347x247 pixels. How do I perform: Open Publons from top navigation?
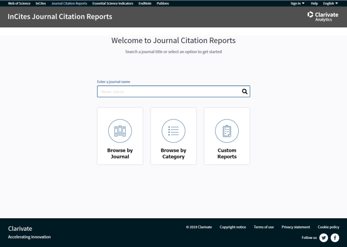point(163,3)
